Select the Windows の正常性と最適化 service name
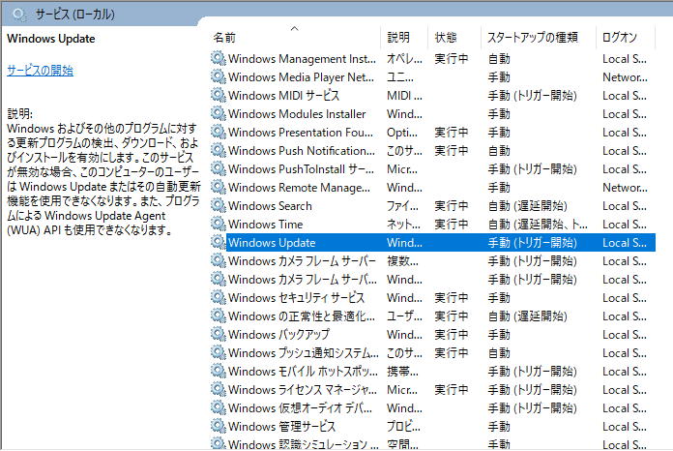The height and width of the screenshot is (451, 673). click(x=302, y=316)
